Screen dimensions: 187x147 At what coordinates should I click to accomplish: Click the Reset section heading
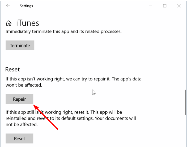coord(12,70)
